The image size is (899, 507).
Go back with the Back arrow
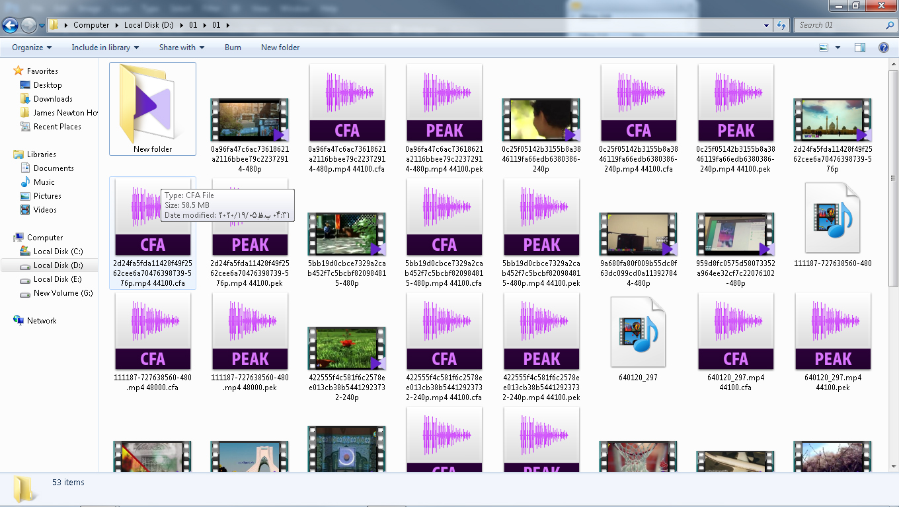coord(10,25)
